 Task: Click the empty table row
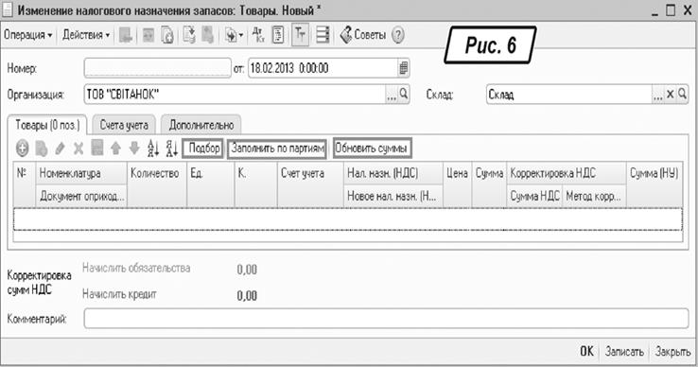tap(348, 218)
